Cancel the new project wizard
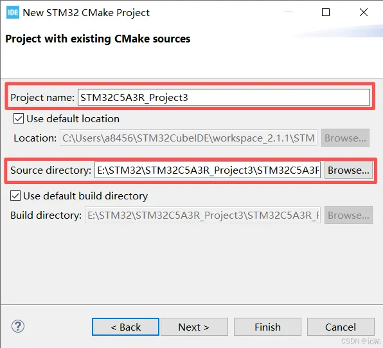 point(341,327)
